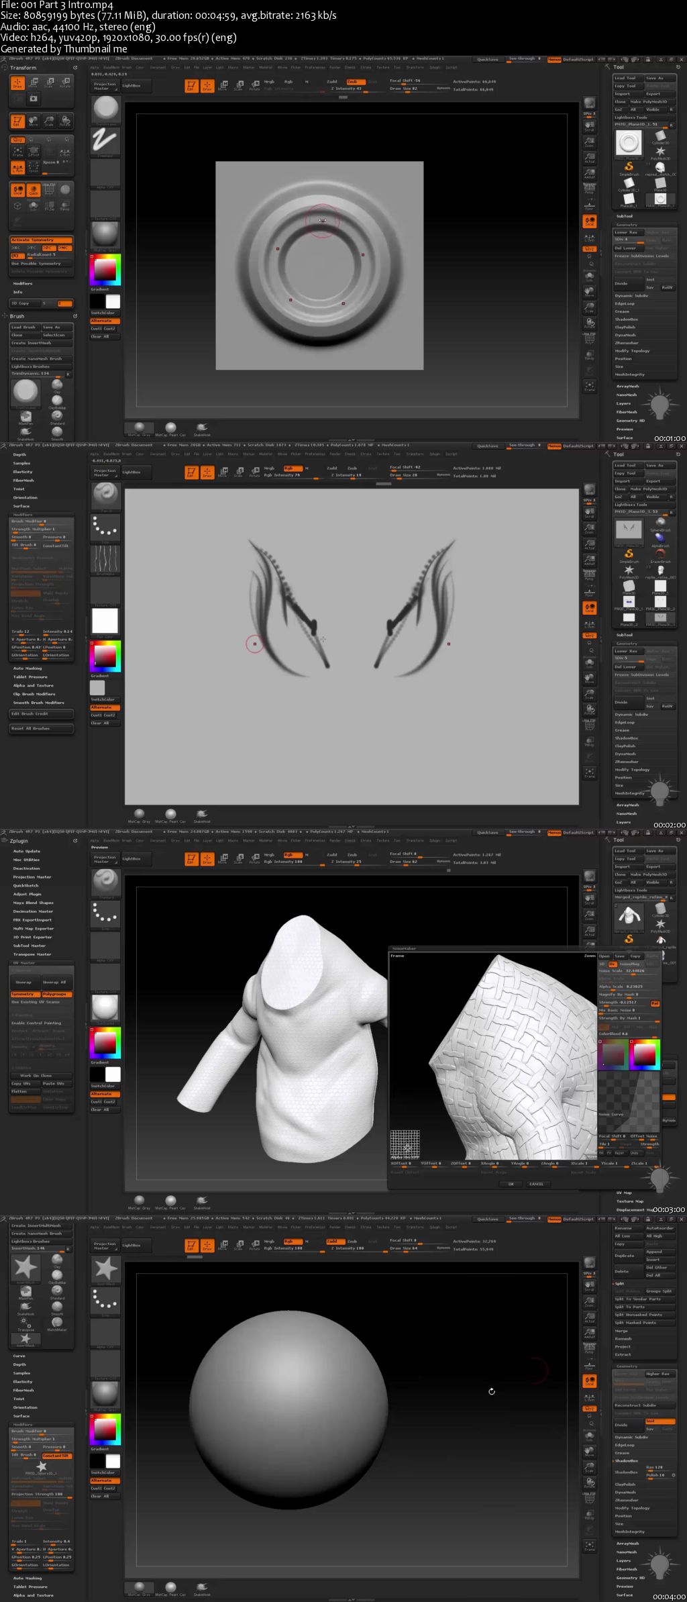Click the camera snapshot icon in the Transform panel
The height and width of the screenshot is (1602, 687).
tap(33, 99)
